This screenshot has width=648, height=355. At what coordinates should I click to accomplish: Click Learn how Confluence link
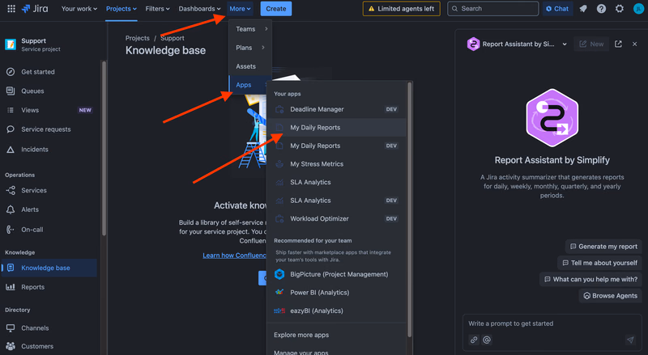[x=234, y=256]
